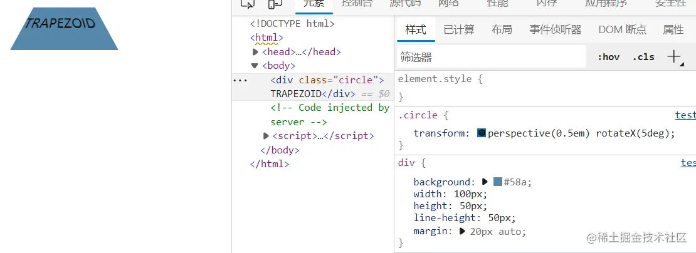Click the background property name
The height and width of the screenshot is (253, 696).
tap(441, 182)
